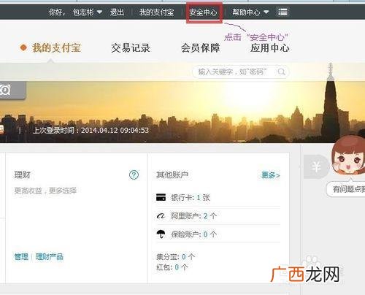The height and width of the screenshot is (295, 365).
Task: Open the 理财产品 link
Action: tap(50, 256)
